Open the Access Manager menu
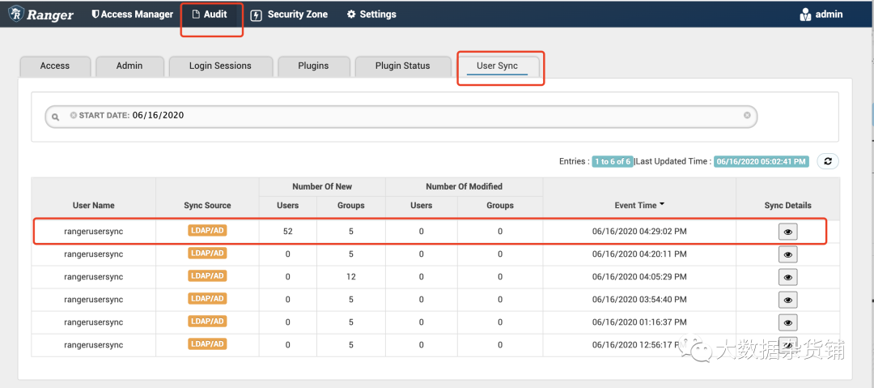The image size is (874, 388). point(132,15)
